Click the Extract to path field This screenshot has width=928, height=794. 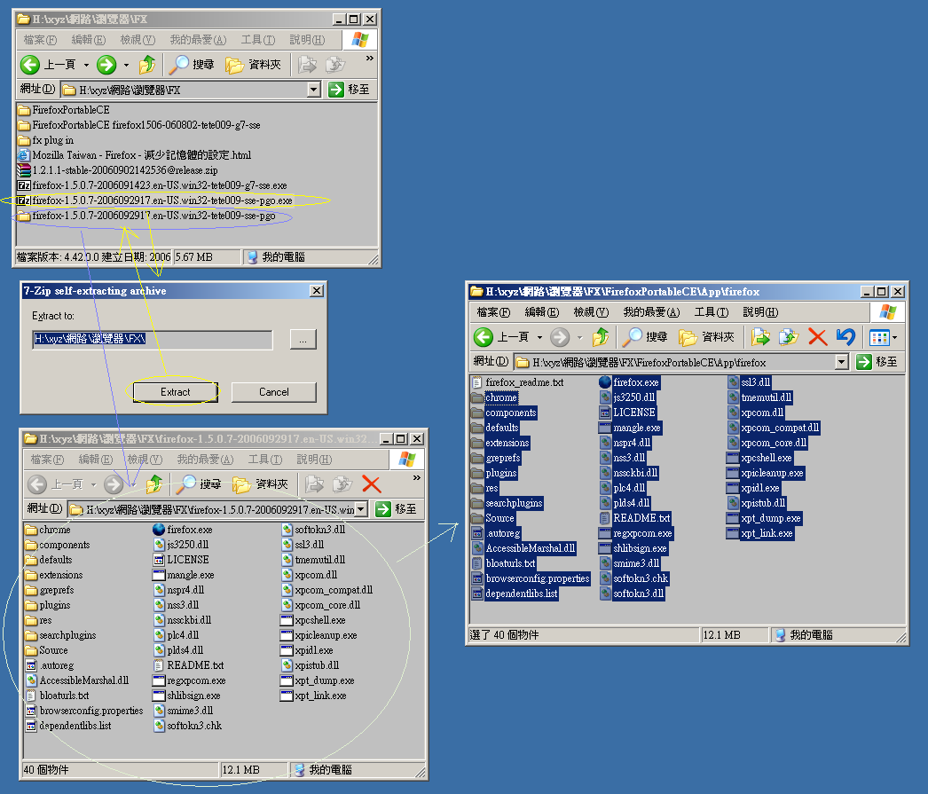152,339
